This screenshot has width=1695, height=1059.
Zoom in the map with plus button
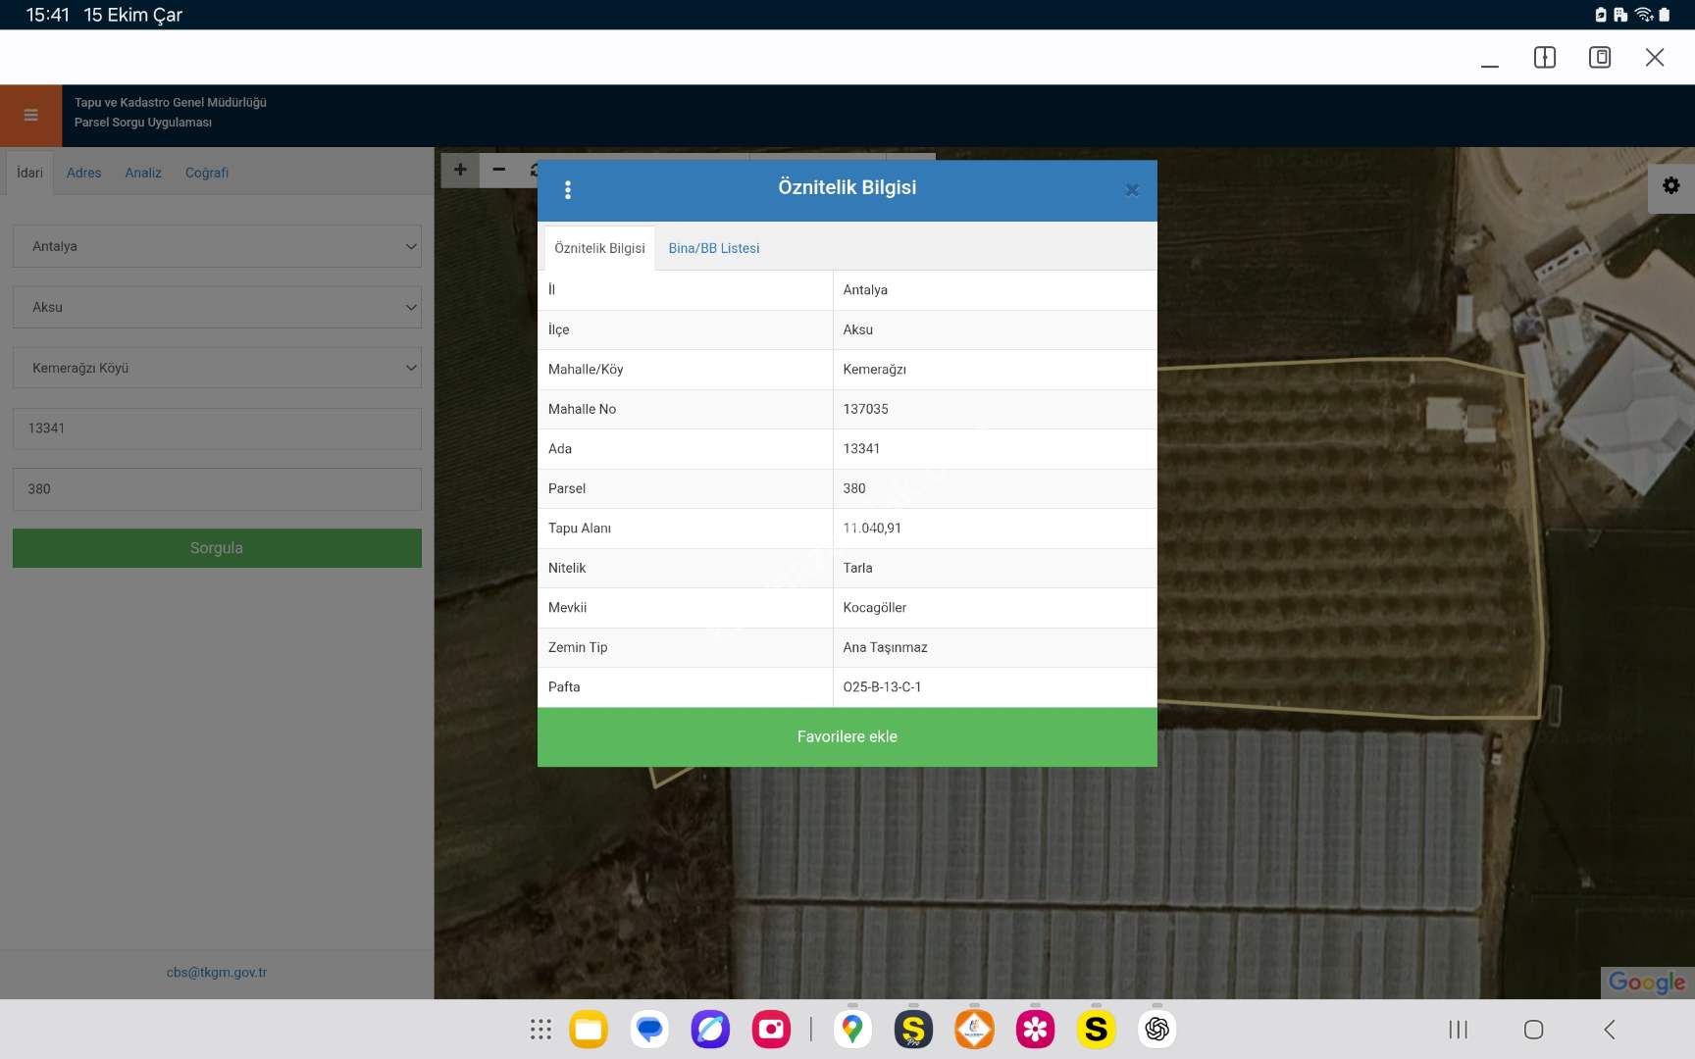pos(460,170)
